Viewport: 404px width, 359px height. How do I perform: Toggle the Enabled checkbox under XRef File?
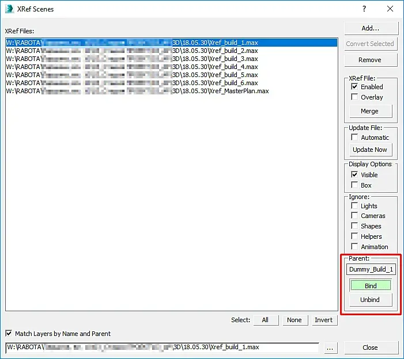[x=354, y=87]
